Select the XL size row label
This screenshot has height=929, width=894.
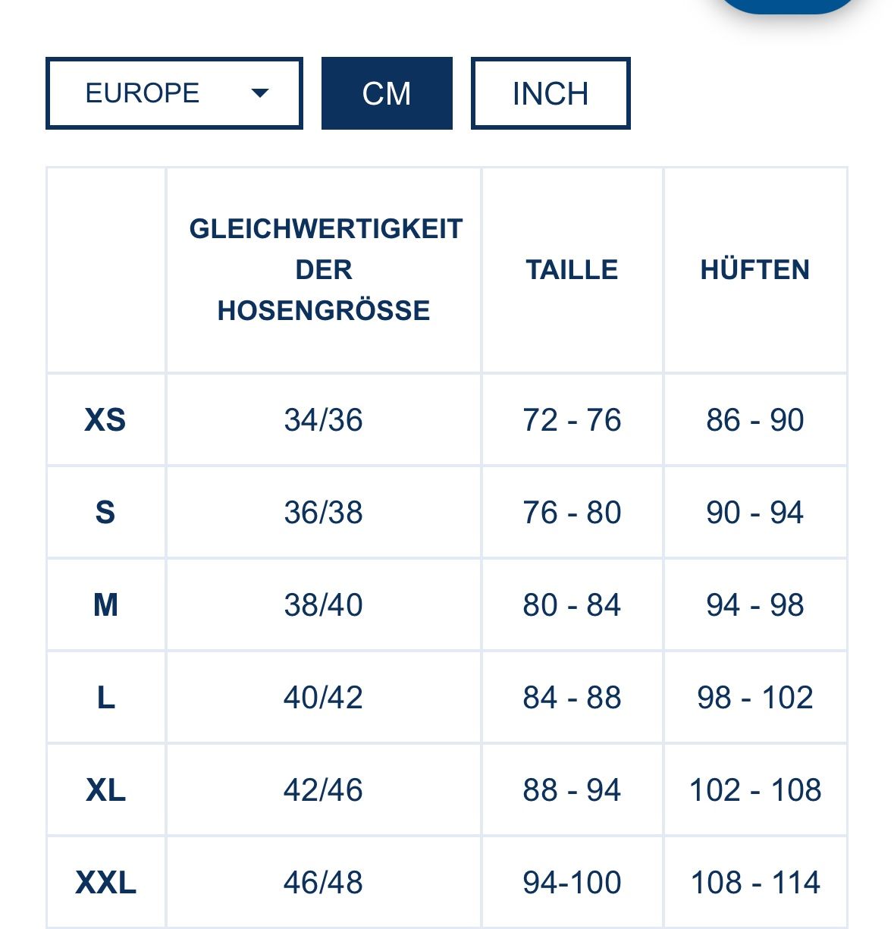coord(105,790)
